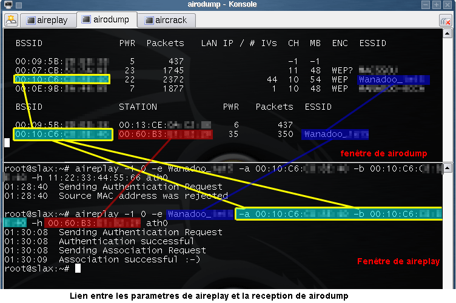Click the PWR column header in first table
Image resolution: width=456 pixels, height=303 pixels.
coord(127,43)
